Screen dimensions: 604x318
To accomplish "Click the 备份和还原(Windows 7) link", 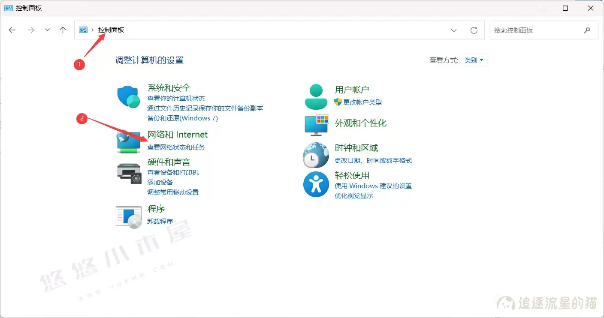I will 183,118.
